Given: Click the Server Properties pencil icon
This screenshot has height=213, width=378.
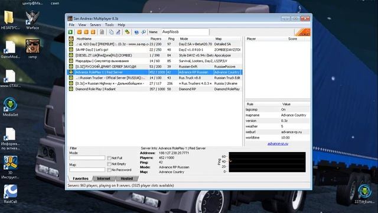Looking at the screenshot, I should (x=118, y=32).
